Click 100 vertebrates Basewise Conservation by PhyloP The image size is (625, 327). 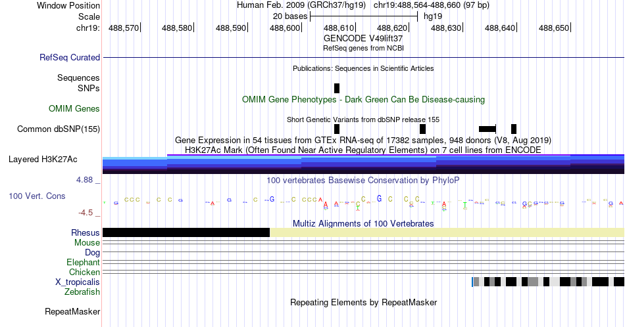pos(363,180)
